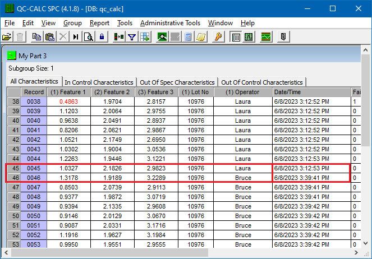The width and height of the screenshot is (372, 259).
Task: Click the green-red control chart icon
Action: tap(266, 37)
